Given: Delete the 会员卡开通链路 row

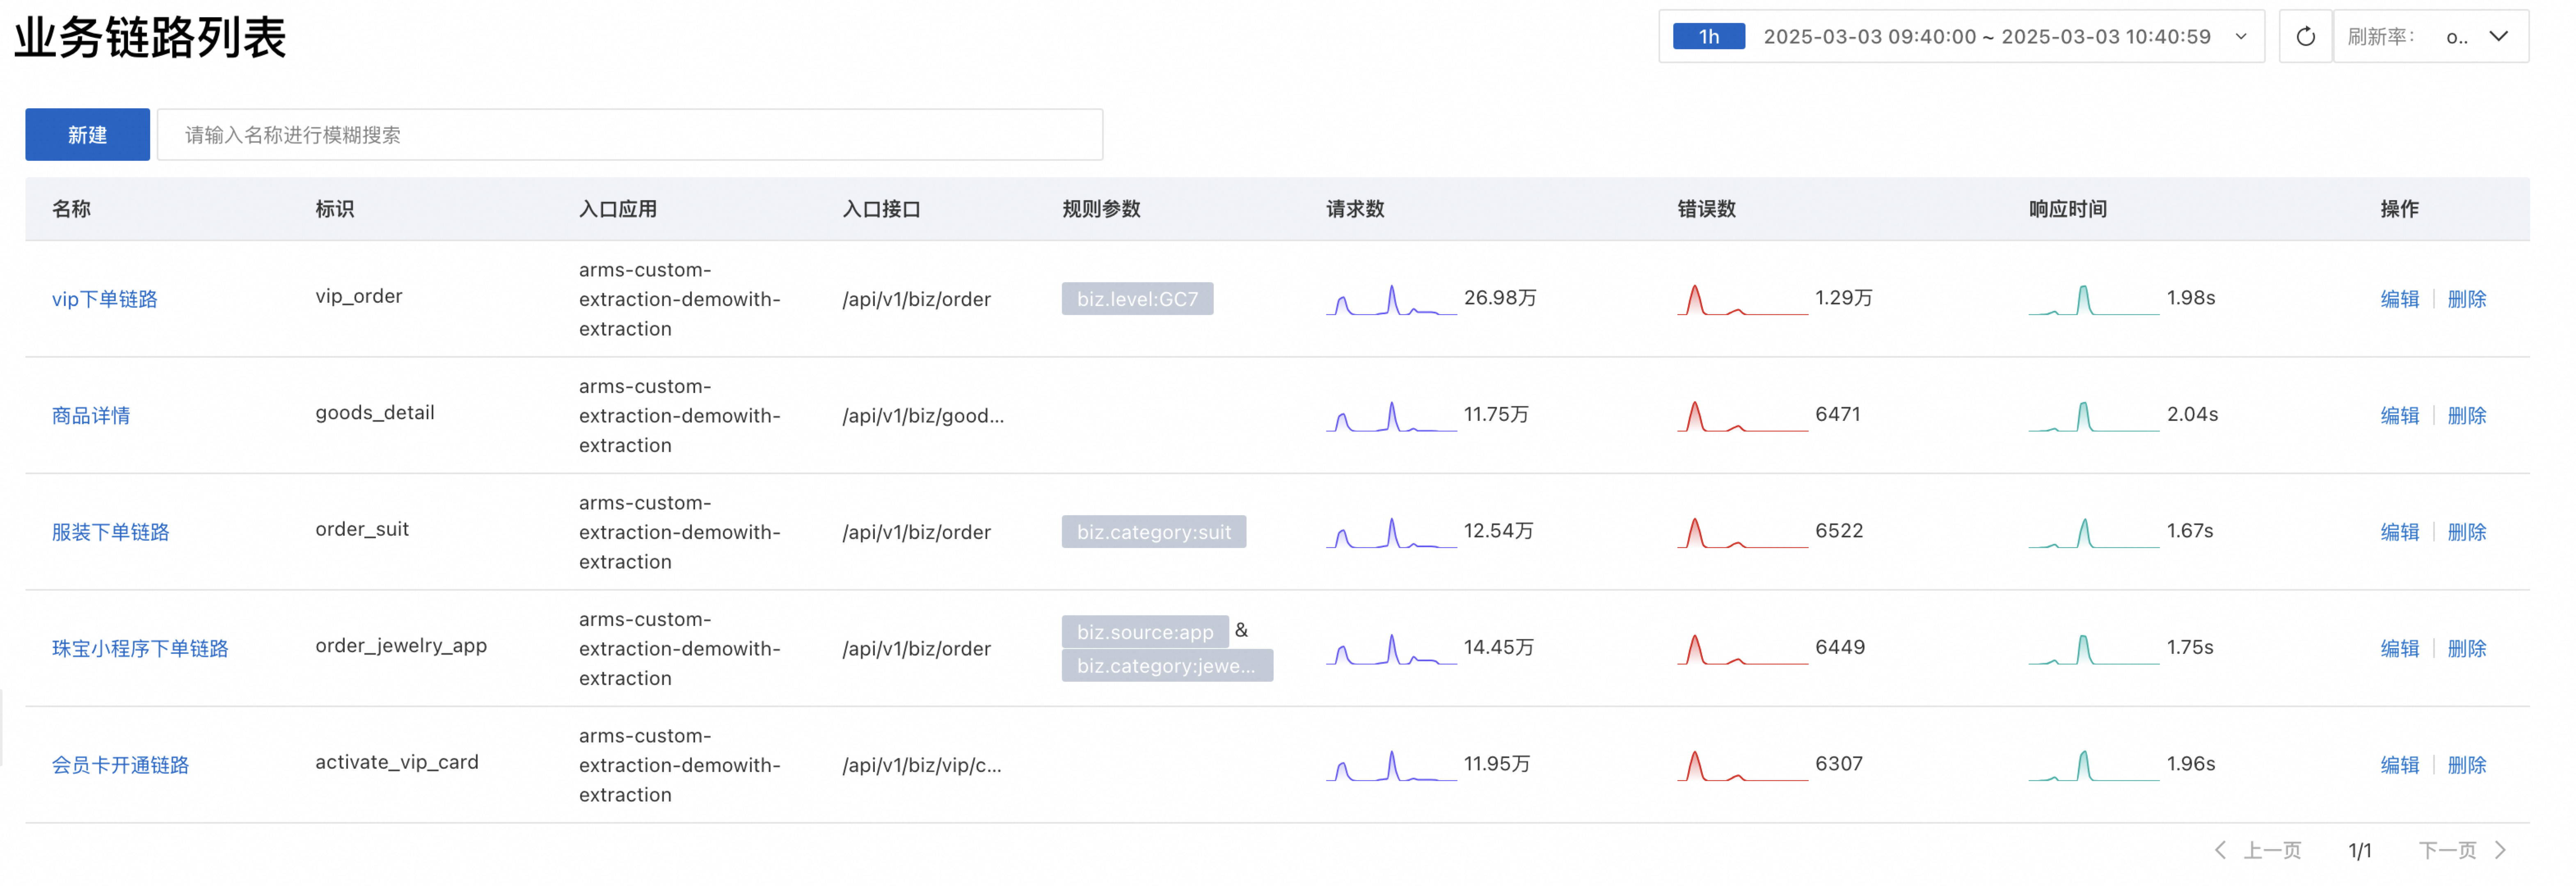Looking at the screenshot, I should 2466,765.
